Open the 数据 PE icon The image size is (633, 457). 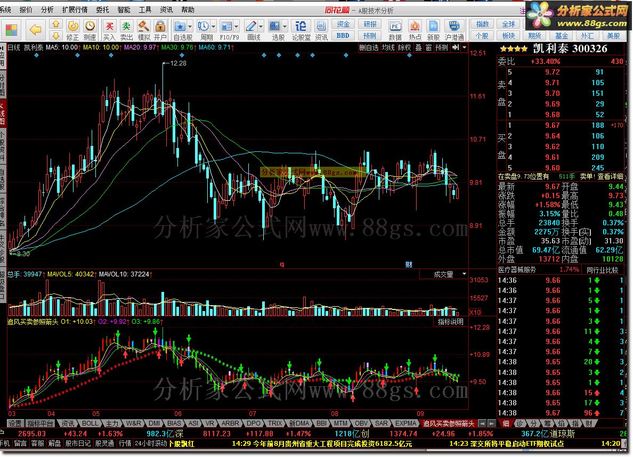[395, 27]
